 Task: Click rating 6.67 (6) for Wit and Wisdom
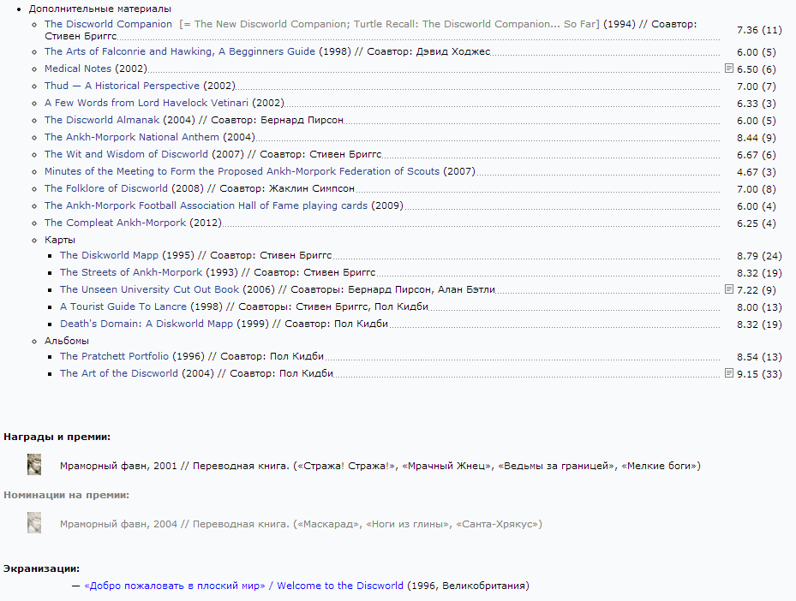(x=757, y=155)
